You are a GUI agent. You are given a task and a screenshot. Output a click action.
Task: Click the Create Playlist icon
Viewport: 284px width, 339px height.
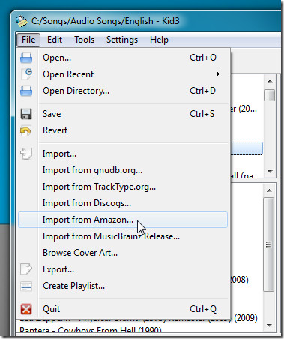tap(26, 286)
